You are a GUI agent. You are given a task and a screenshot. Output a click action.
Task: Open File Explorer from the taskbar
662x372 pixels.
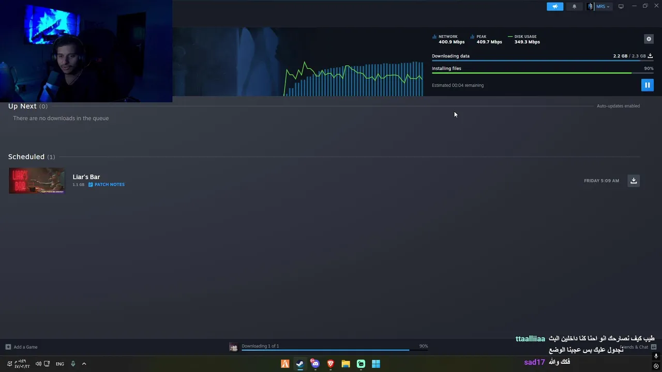click(x=345, y=364)
